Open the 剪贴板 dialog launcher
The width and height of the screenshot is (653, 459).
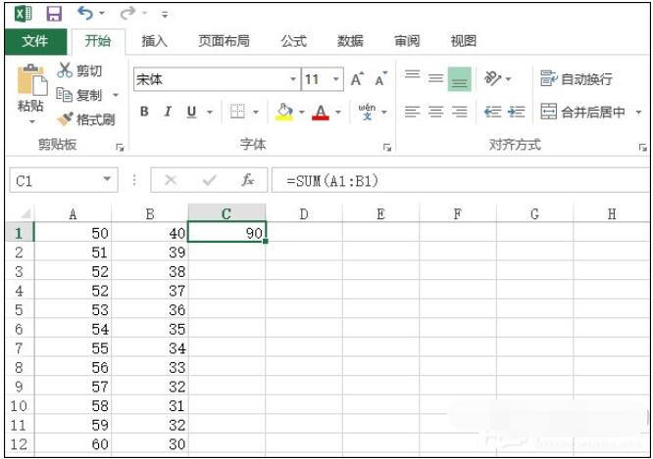(x=120, y=147)
